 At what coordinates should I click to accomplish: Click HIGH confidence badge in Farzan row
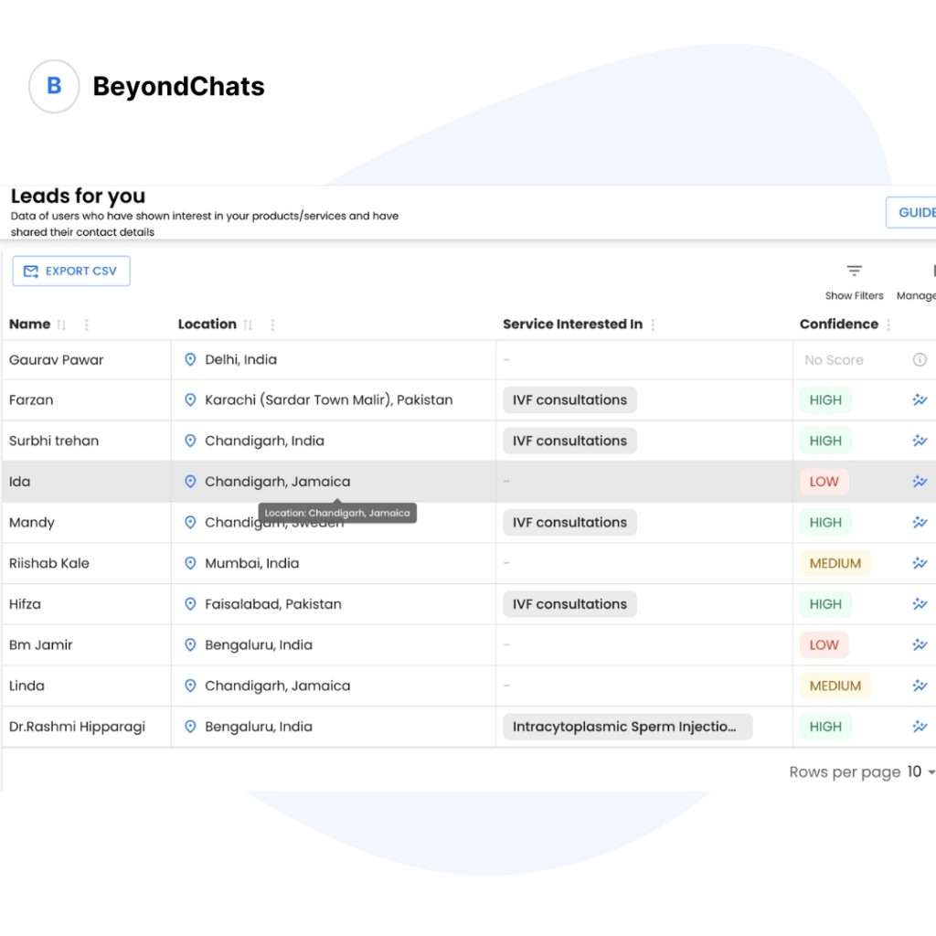(825, 400)
